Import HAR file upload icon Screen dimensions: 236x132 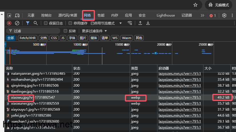140,23
